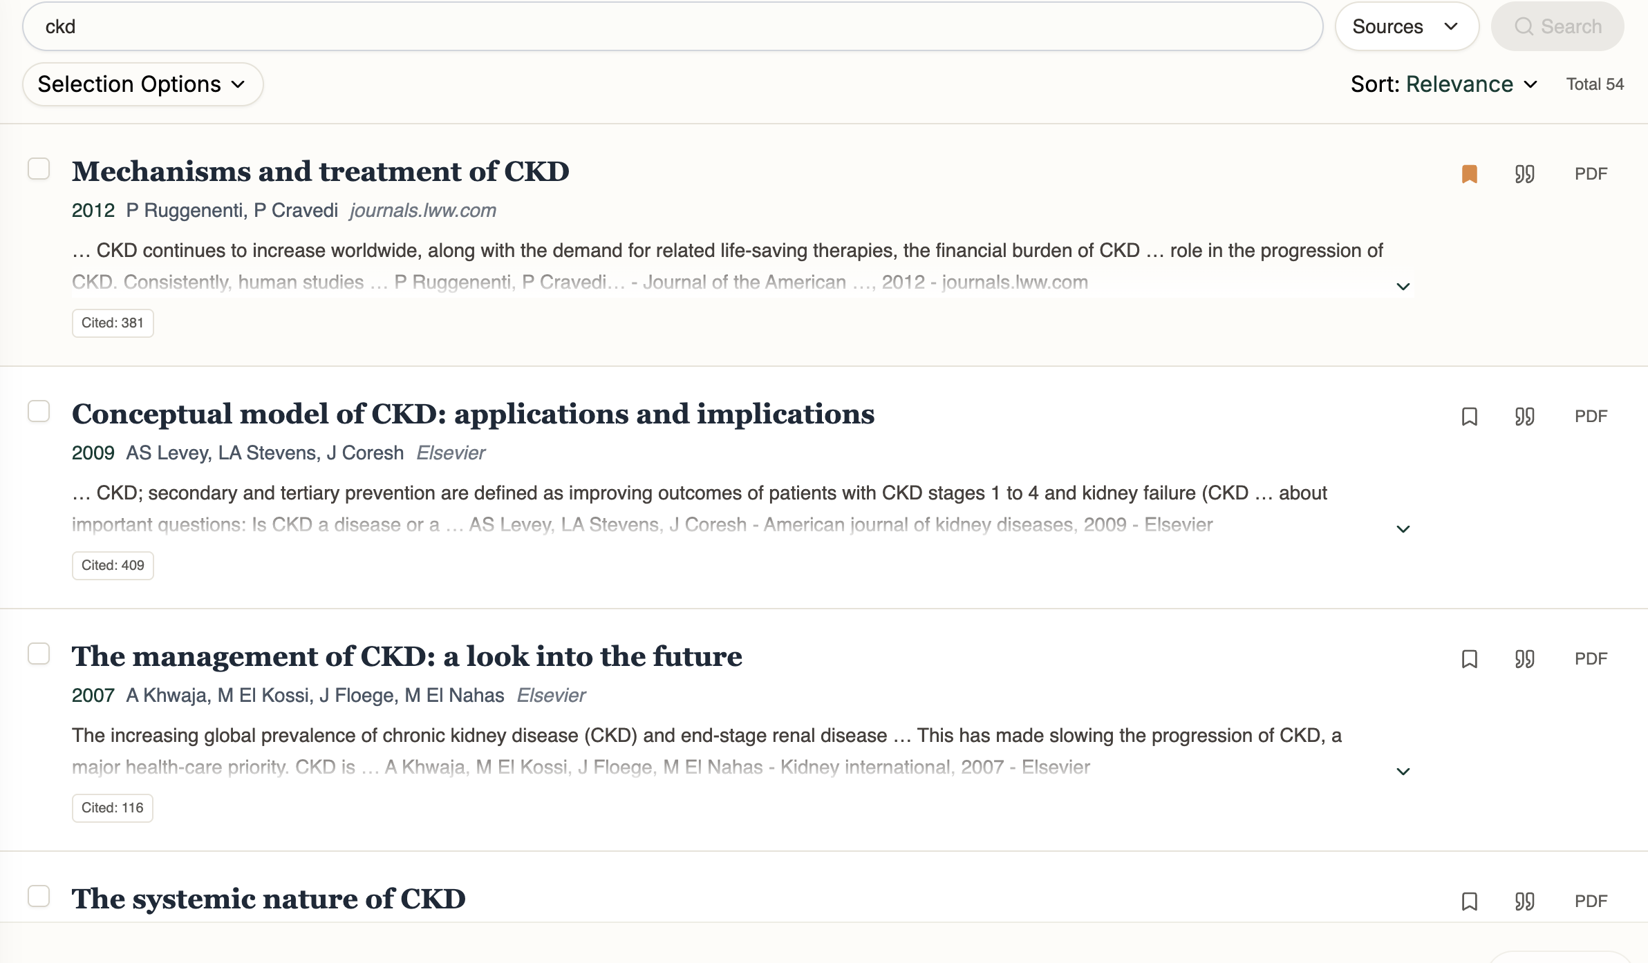The image size is (1648, 963).
Task: Select the Conceptual model of CKD checkbox
Action: [x=39, y=411]
